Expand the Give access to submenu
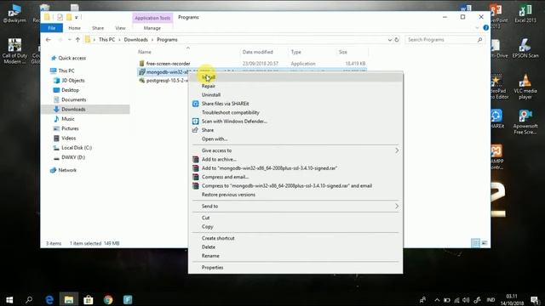Viewport: 545px width, 306px height. [295, 150]
